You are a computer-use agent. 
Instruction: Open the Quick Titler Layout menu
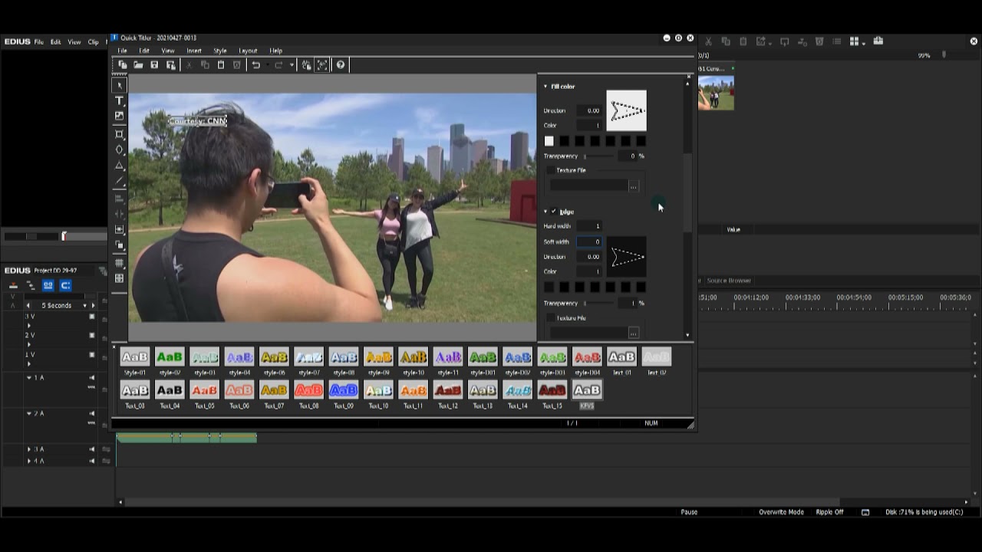coord(248,51)
